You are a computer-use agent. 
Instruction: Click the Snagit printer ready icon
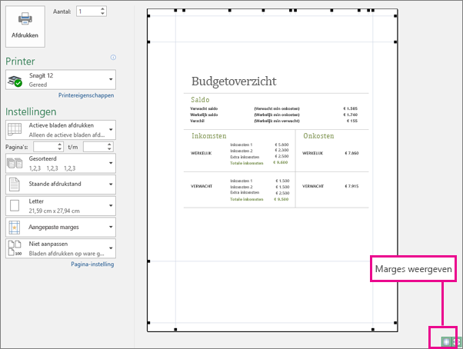coord(15,81)
